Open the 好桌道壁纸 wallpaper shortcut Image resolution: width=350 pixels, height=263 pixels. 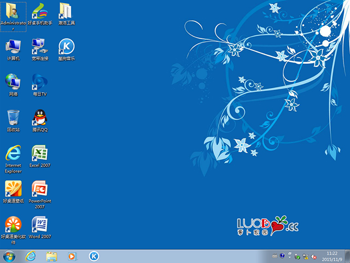(13, 189)
